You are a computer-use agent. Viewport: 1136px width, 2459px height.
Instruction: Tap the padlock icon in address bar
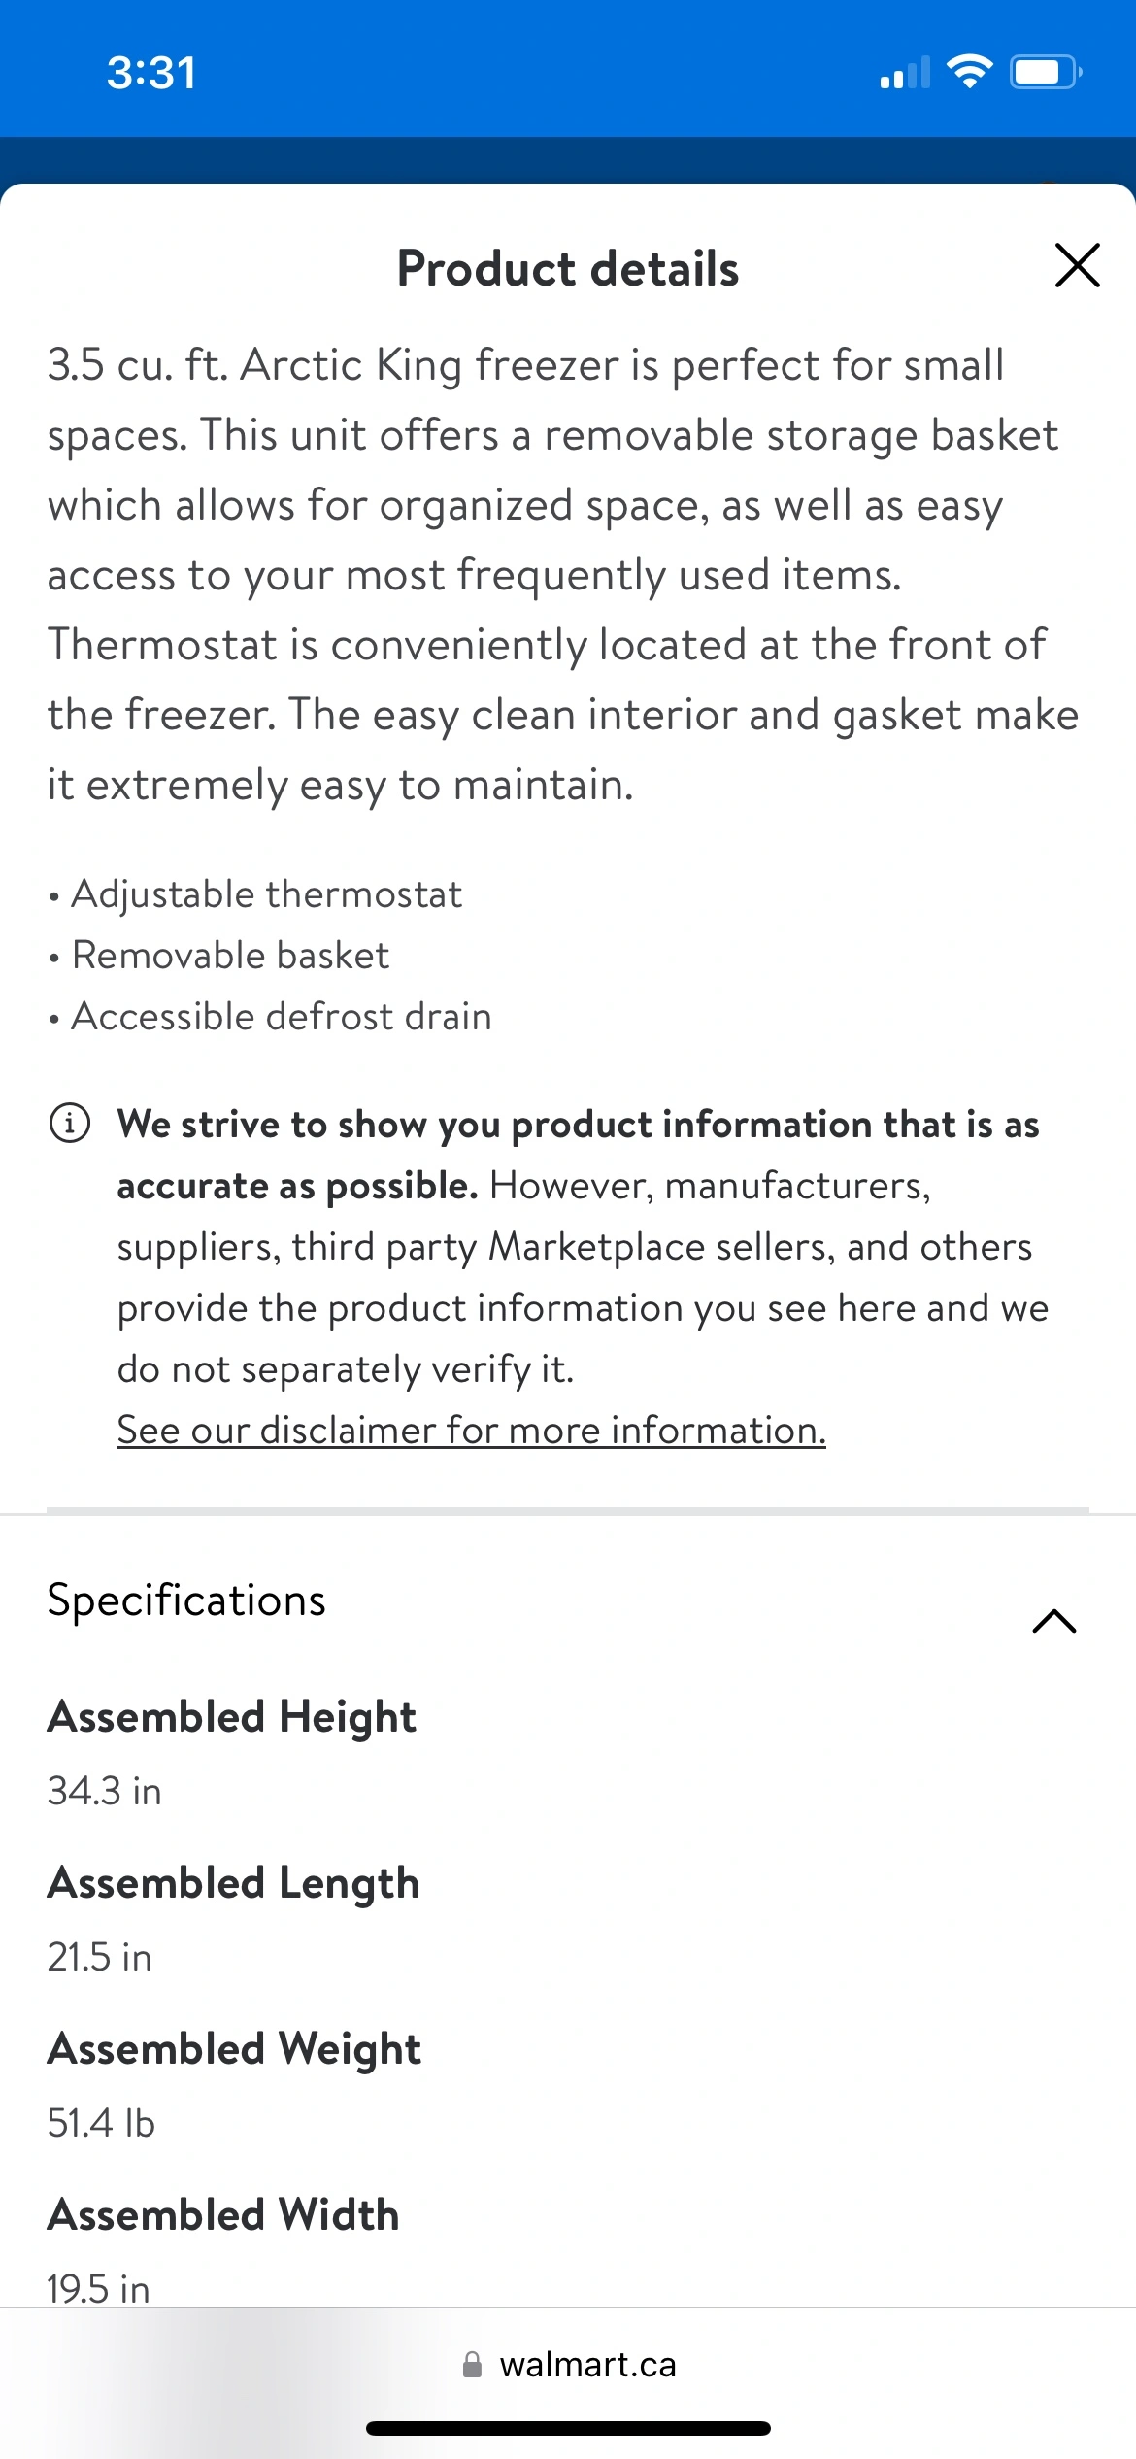point(473,2365)
